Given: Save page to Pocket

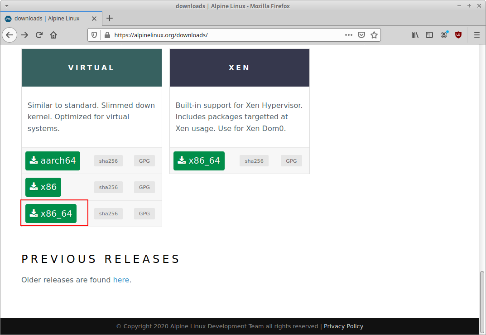Looking at the screenshot, I should click(361, 35).
